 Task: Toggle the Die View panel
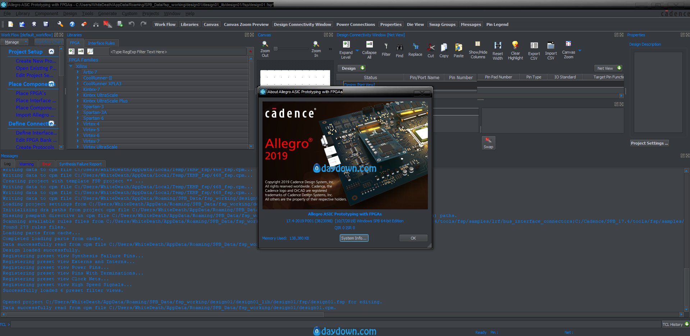(415, 24)
